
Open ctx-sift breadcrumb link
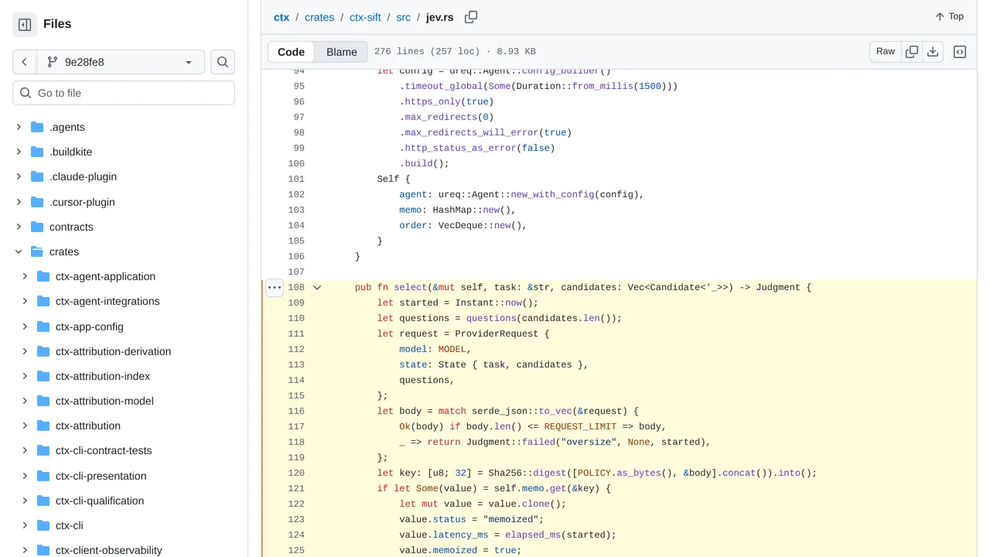pos(365,17)
